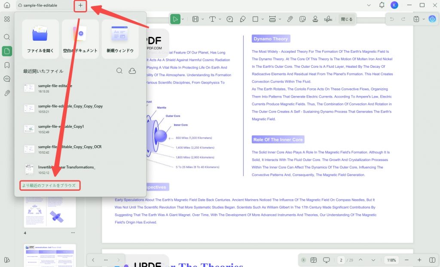
Task: Click the left arrow in bottom-left navigation bar
Action: [93, 260]
